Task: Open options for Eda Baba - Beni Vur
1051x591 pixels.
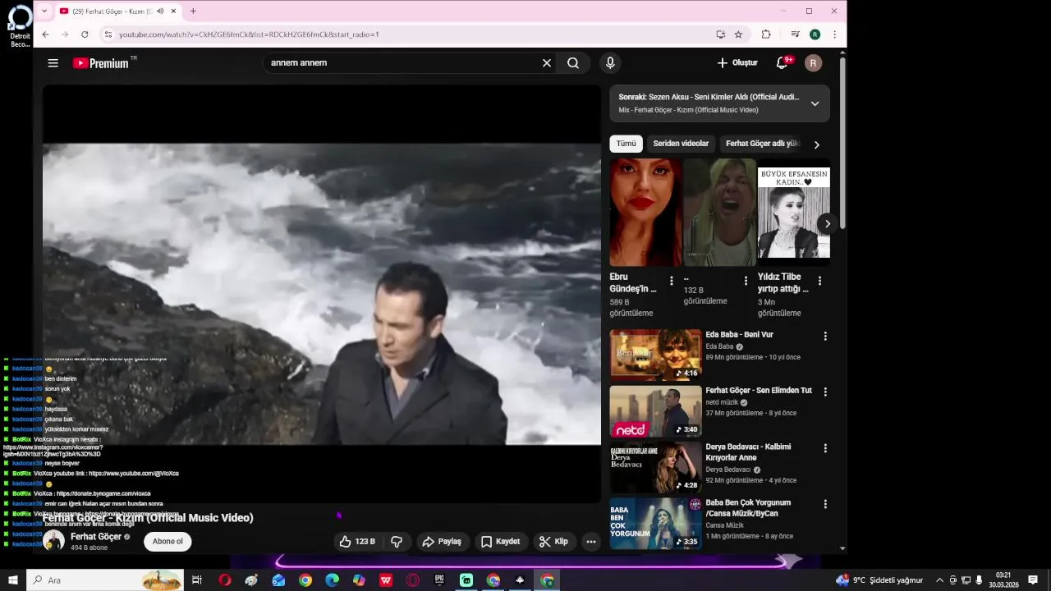Action: (825, 337)
